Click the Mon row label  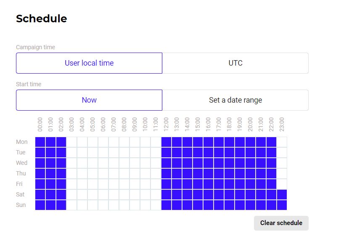point(21,142)
